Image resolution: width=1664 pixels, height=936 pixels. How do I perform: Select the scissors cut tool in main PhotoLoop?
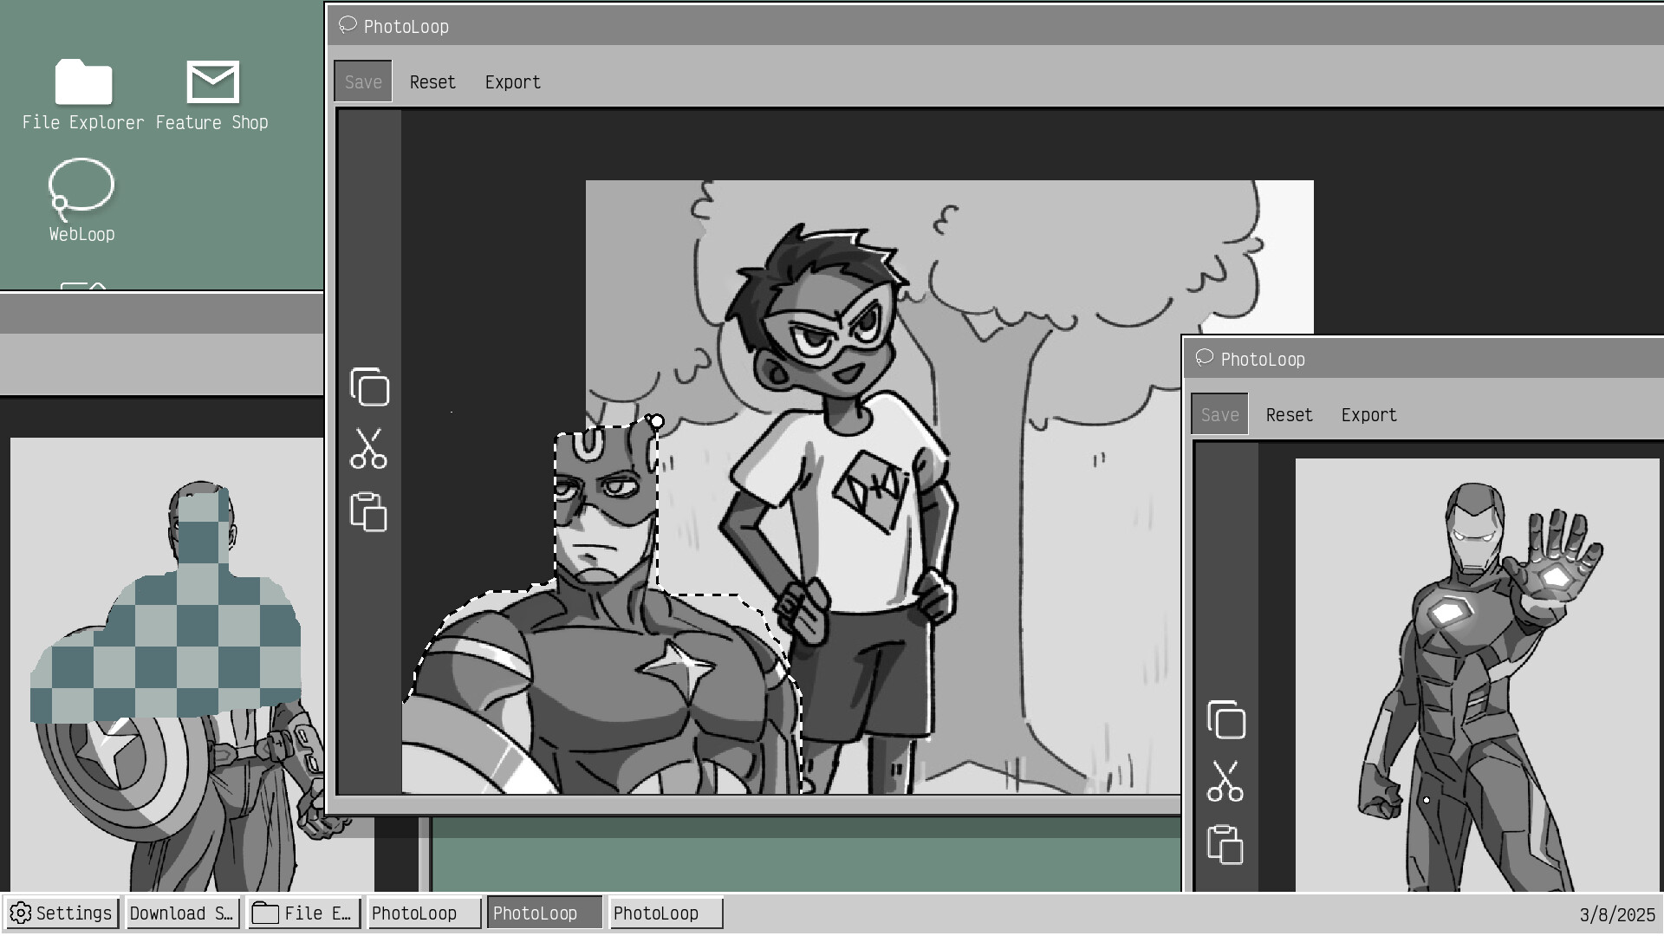pyautogui.click(x=368, y=450)
